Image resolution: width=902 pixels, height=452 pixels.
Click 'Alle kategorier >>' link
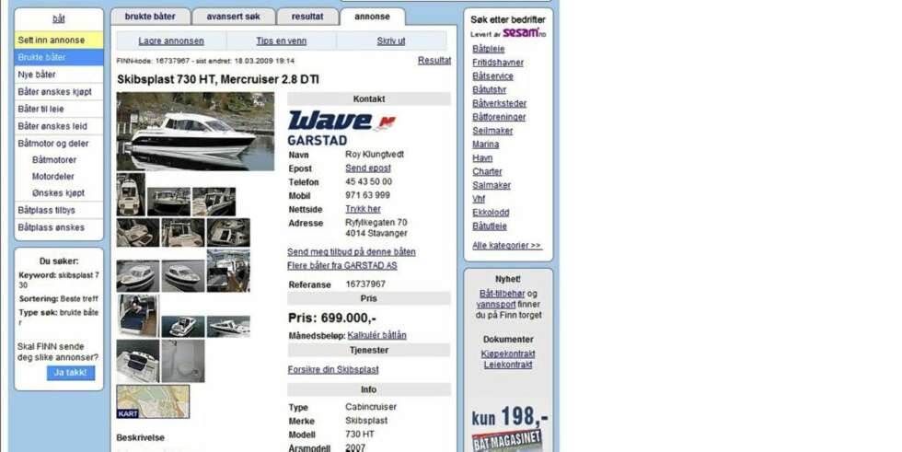[x=507, y=246]
